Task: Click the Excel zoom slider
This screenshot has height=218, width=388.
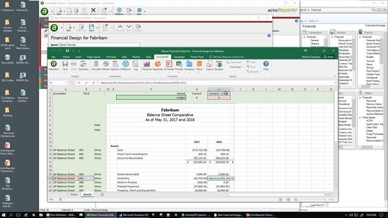Action: click(313, 199)
